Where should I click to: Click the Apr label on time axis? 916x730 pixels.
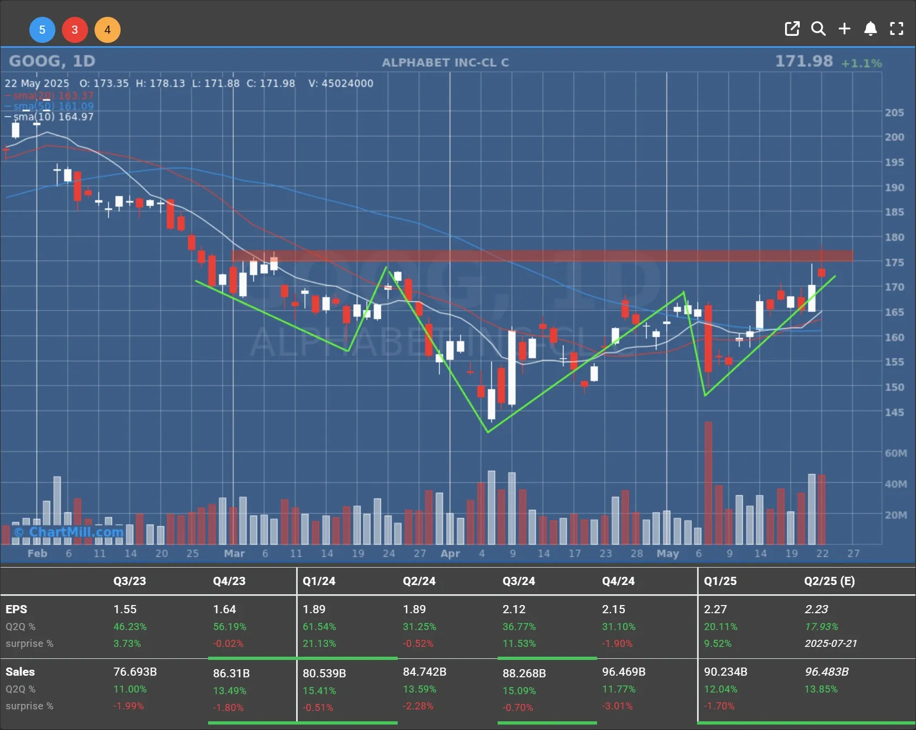pyautogui.click(x=450, y=553)
